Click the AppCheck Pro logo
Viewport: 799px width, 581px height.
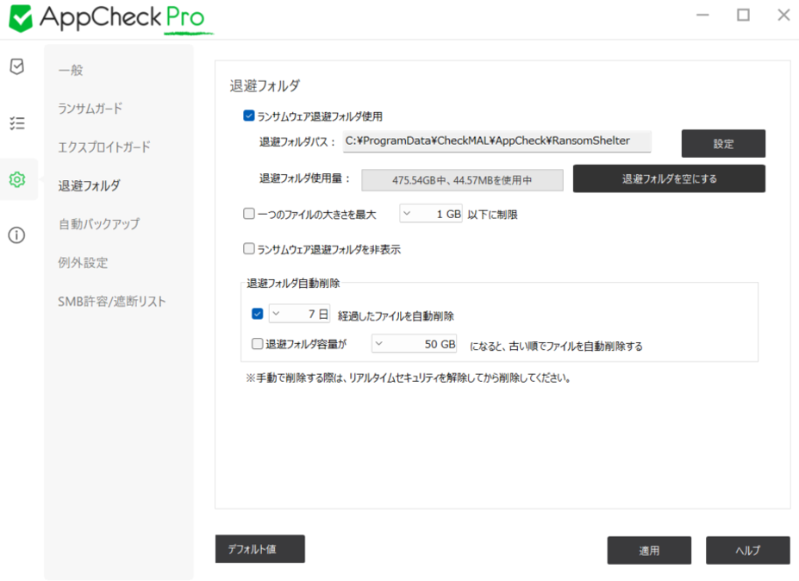coord(108,17)
